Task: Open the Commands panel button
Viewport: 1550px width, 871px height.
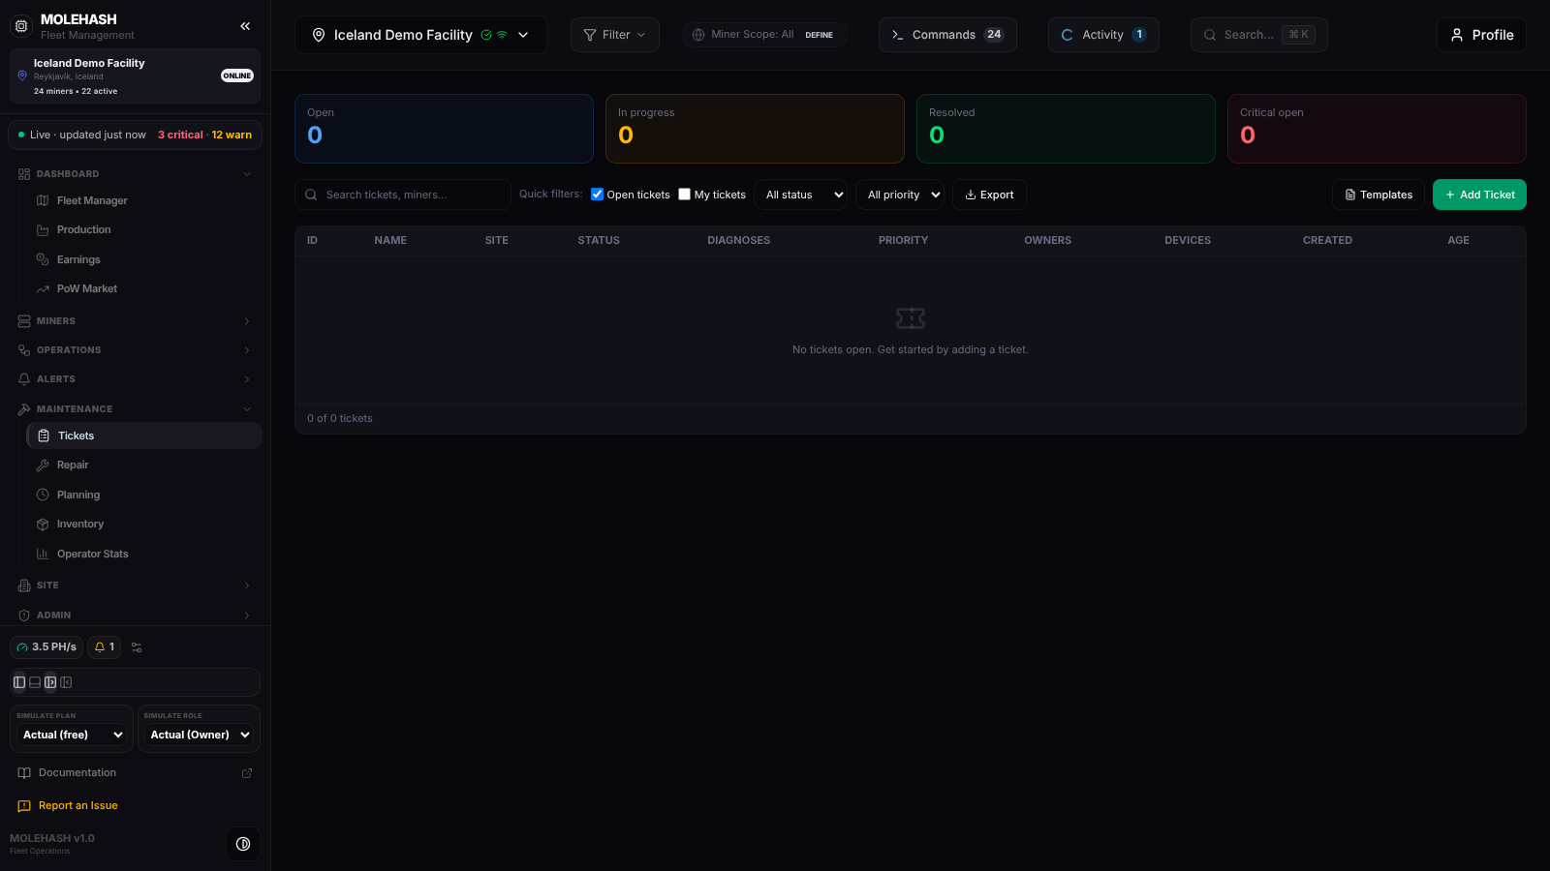Action: coord(947,35)
